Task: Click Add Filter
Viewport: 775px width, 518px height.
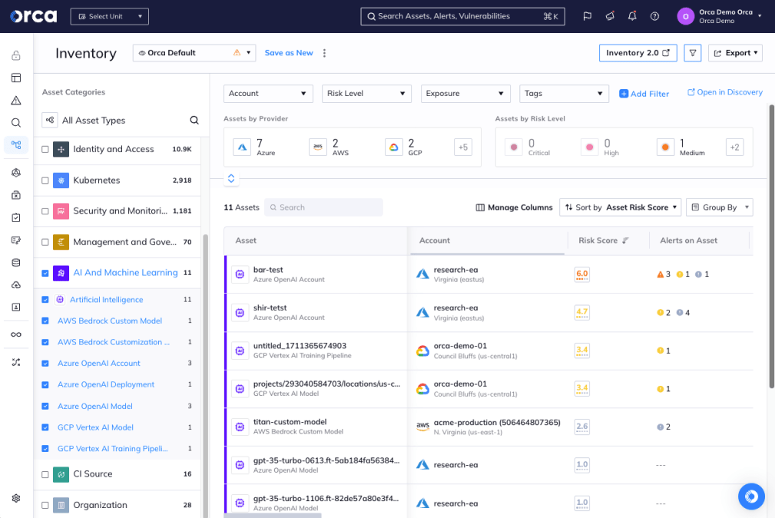Action: click(x=644, y=94)
